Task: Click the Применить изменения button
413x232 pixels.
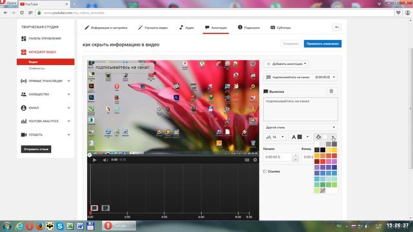Action: (323, 44)
